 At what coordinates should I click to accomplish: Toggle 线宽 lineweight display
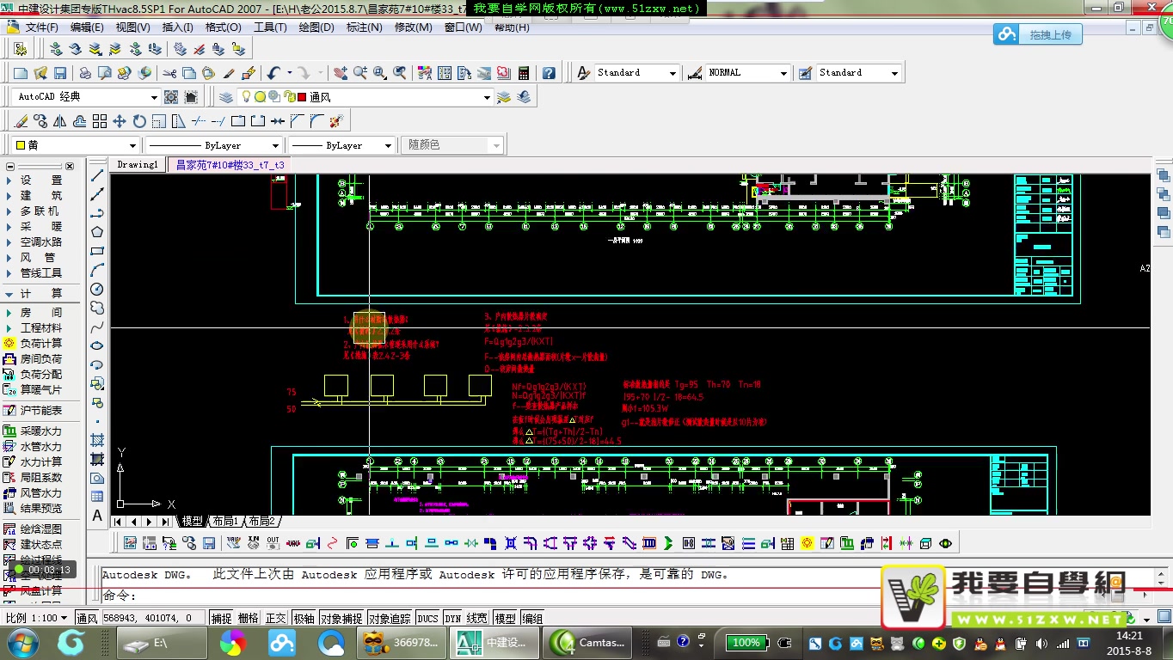point(477,619)
